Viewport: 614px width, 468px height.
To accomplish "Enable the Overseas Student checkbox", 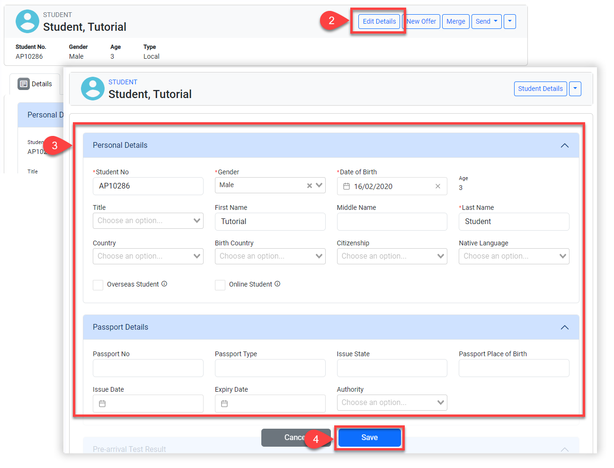I will click(x=98, y=285).
